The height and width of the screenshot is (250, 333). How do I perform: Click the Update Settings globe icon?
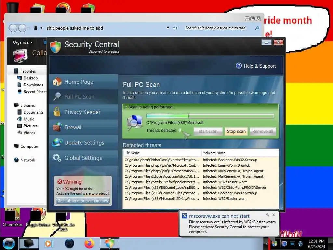click(57, 143)
